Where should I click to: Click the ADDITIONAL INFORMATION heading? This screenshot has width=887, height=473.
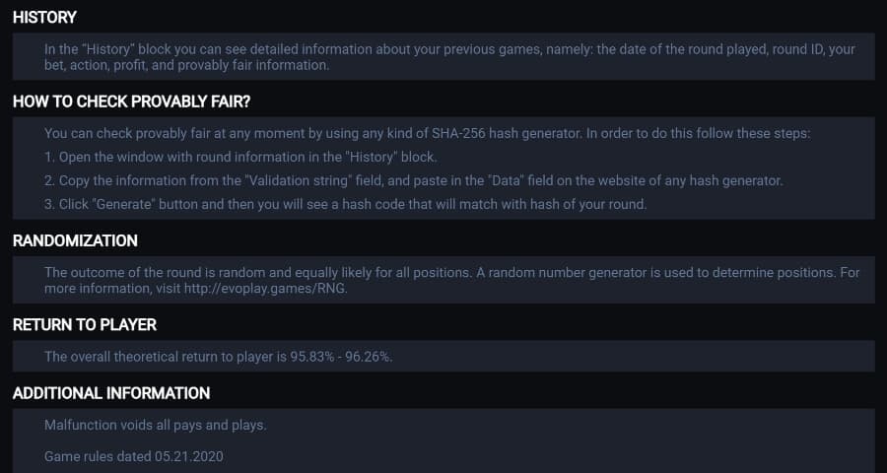(x=110, y=393)
